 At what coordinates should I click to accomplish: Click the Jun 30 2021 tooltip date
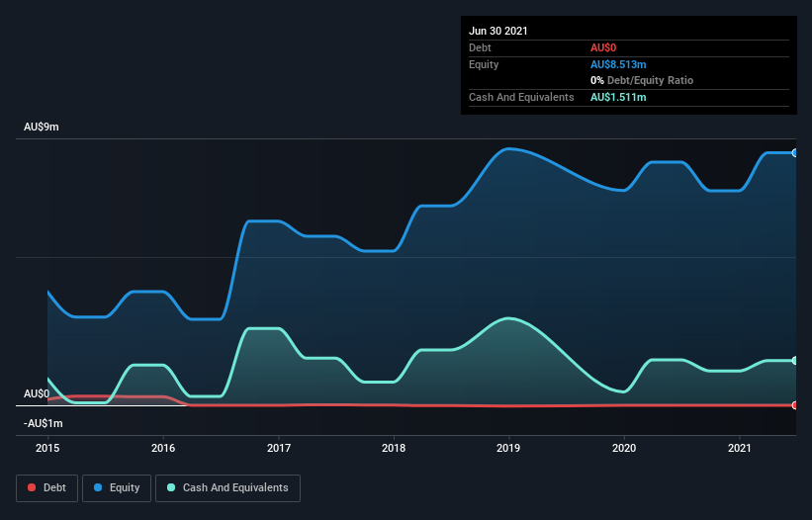(x=498, y=31)
